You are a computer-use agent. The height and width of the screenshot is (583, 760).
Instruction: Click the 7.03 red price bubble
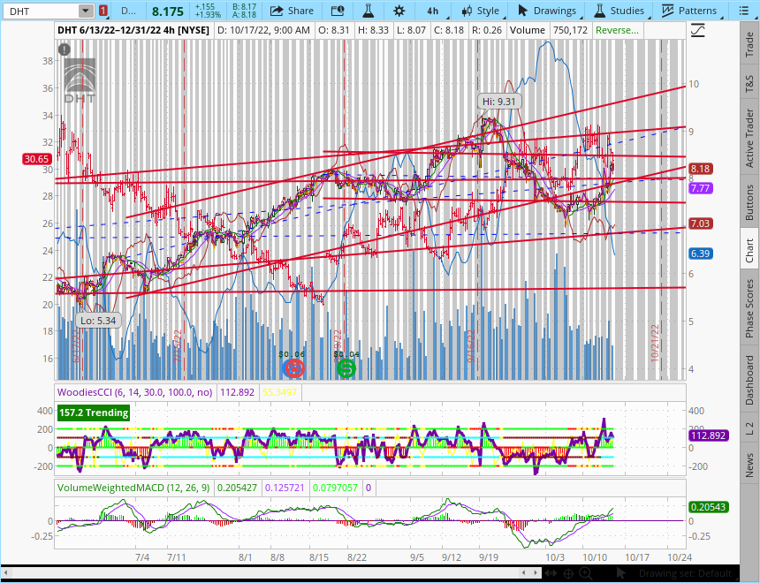[x=701, y=223]
